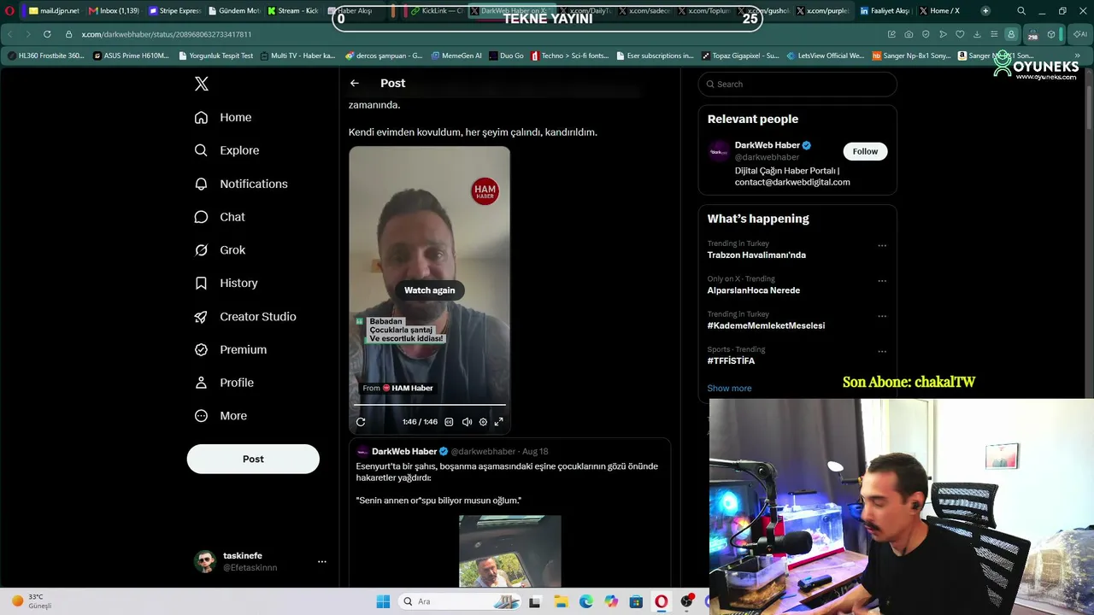This screenshot has height=615, width=1094.
Task: Click the Premium verified badge icon
Action: click(201, 349)
